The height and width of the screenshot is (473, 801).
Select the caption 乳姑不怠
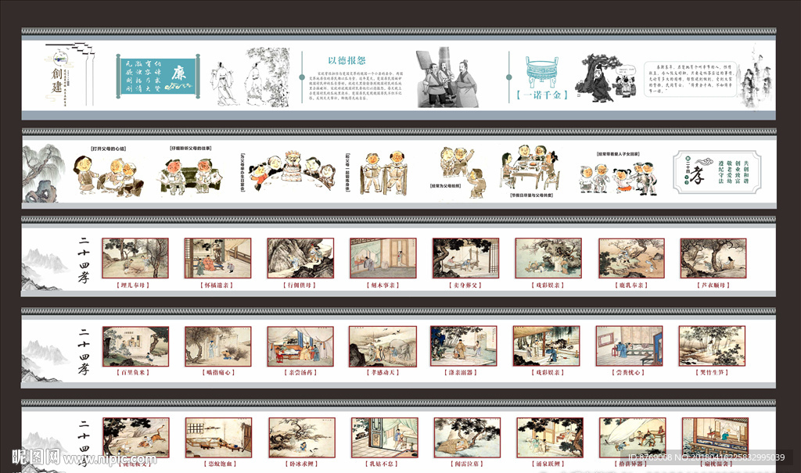pos(383,464)
